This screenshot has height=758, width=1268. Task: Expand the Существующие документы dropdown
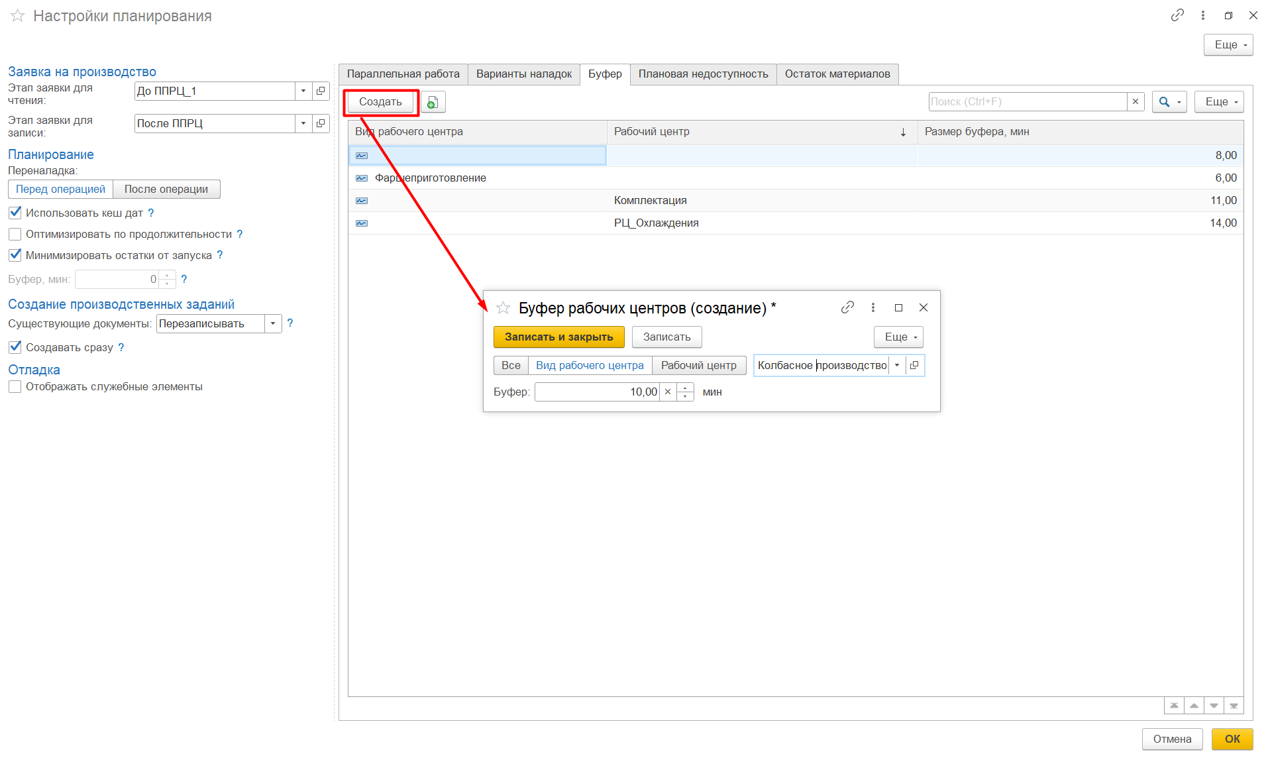tap(273, 324)
